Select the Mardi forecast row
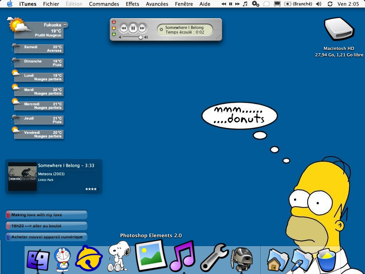The height and width of the screenshot is (274, 365). pyautogui.click(x=38, y=91)
